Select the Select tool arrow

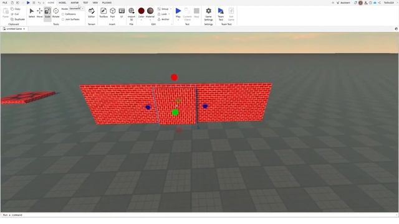click(32, 12)
